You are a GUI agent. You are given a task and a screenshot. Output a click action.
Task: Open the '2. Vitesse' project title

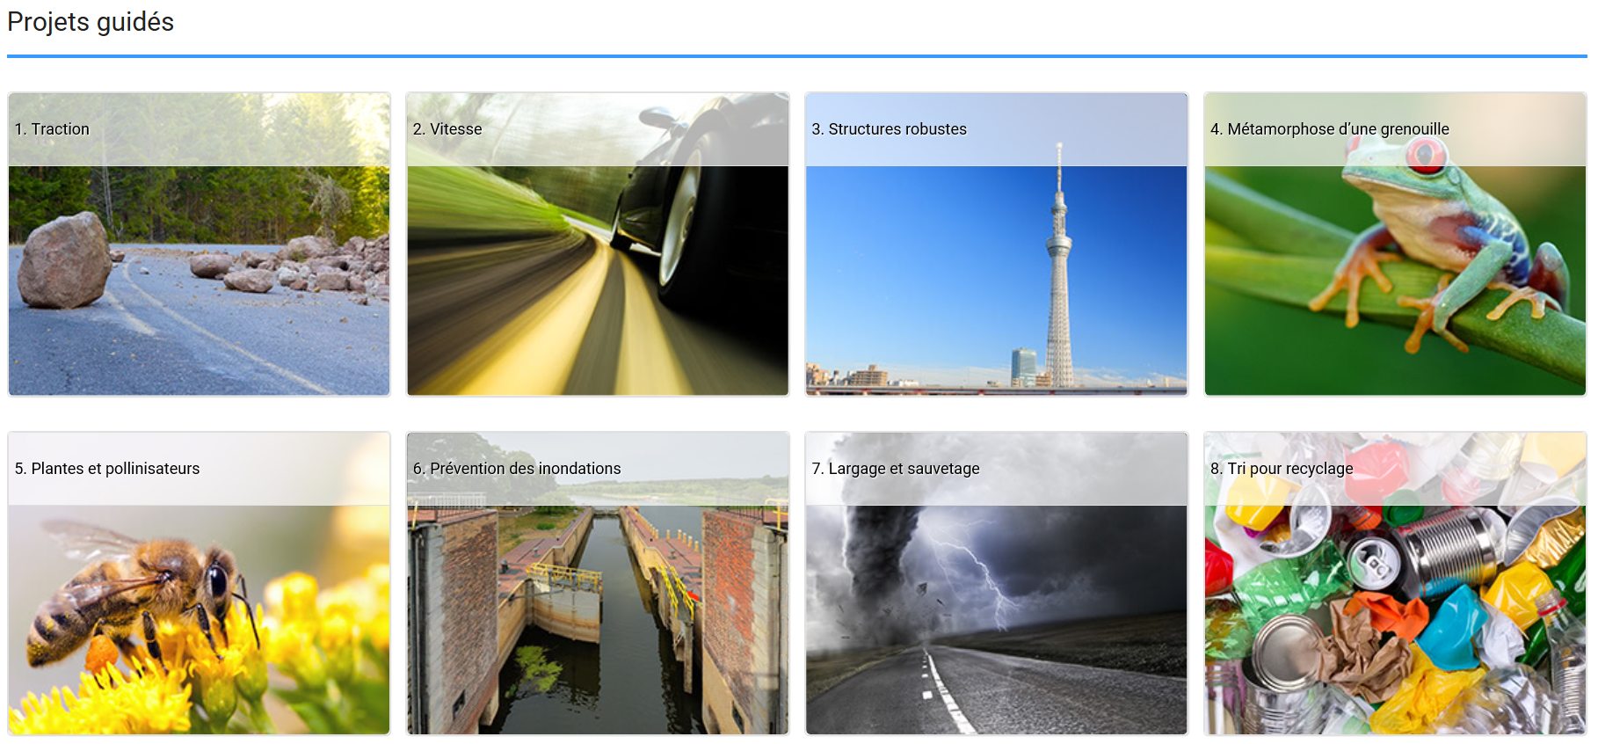(447, 129)
